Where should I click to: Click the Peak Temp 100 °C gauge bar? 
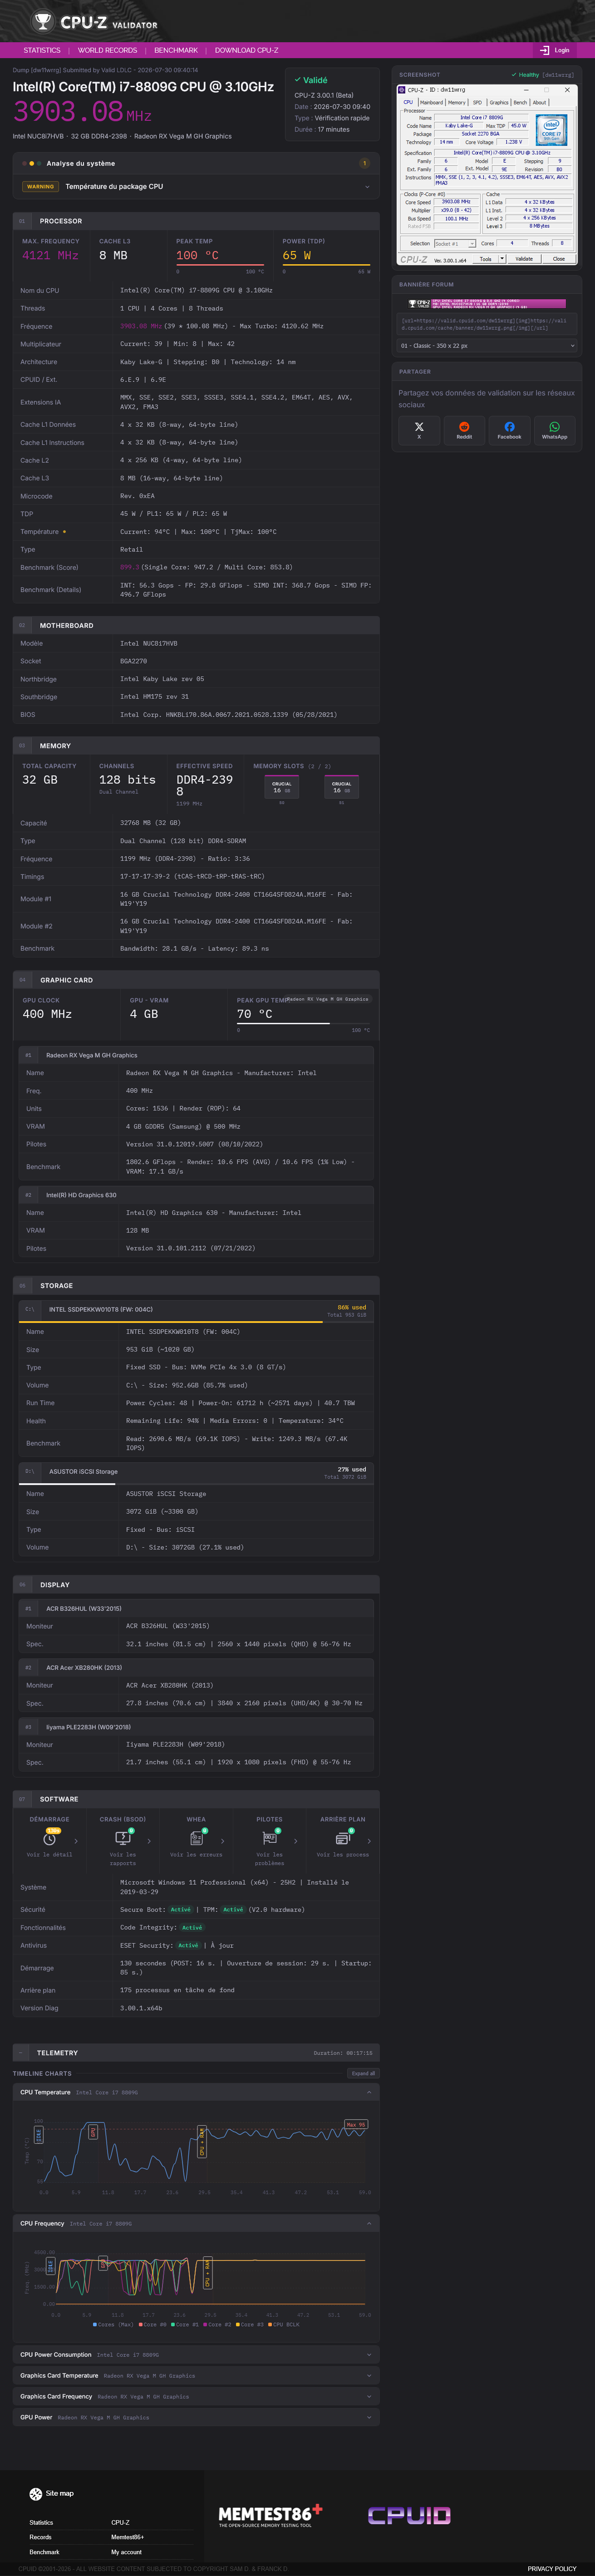[x=220, y=265]
